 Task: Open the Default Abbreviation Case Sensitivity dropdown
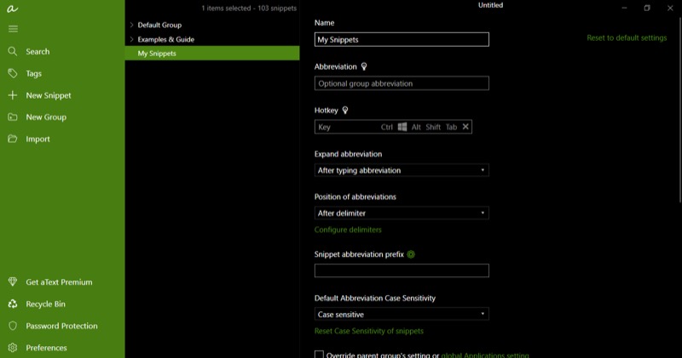(x=402, y=314)
